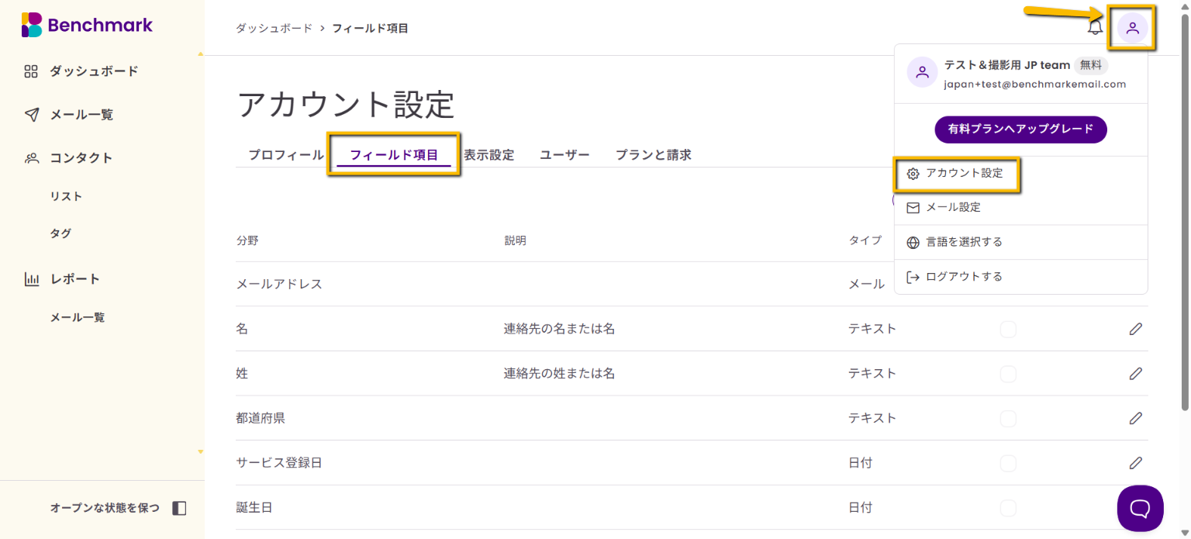
Task: Open レポート in the sidebar
Action: pyautogui.click(x=63, y=279)
